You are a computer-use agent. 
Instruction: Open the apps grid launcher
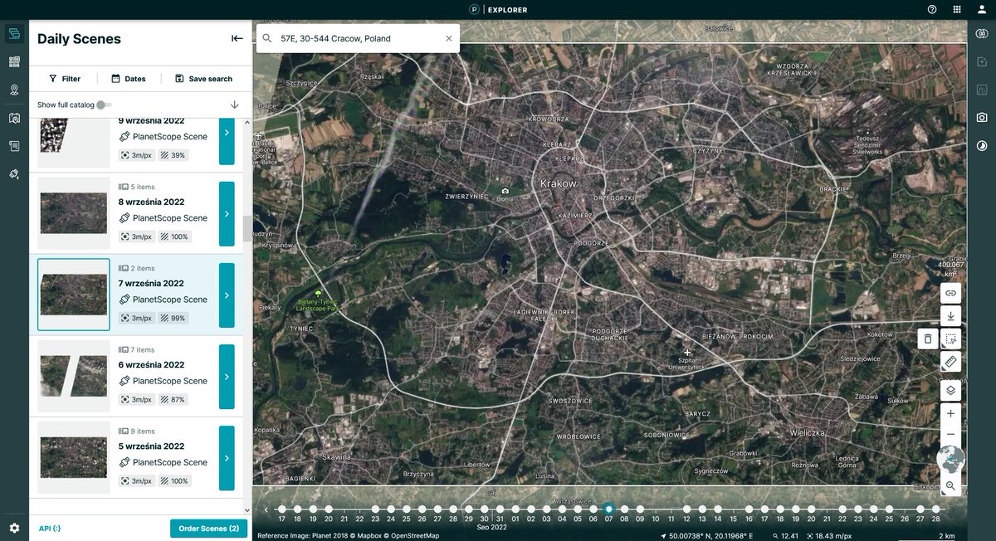click(x=957, y=9)
